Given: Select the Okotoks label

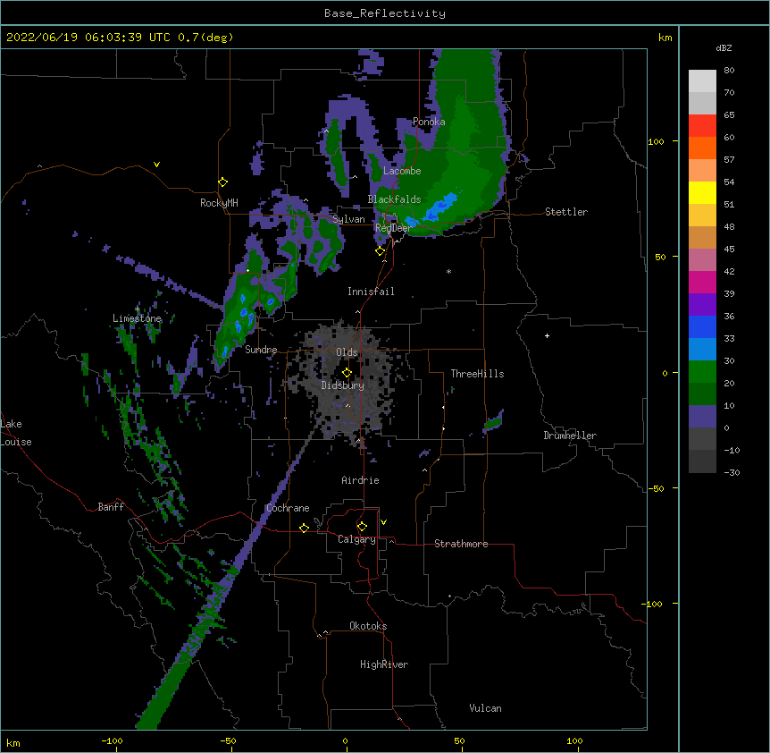Looking at the screenshot, I should (x=368, y=626).
